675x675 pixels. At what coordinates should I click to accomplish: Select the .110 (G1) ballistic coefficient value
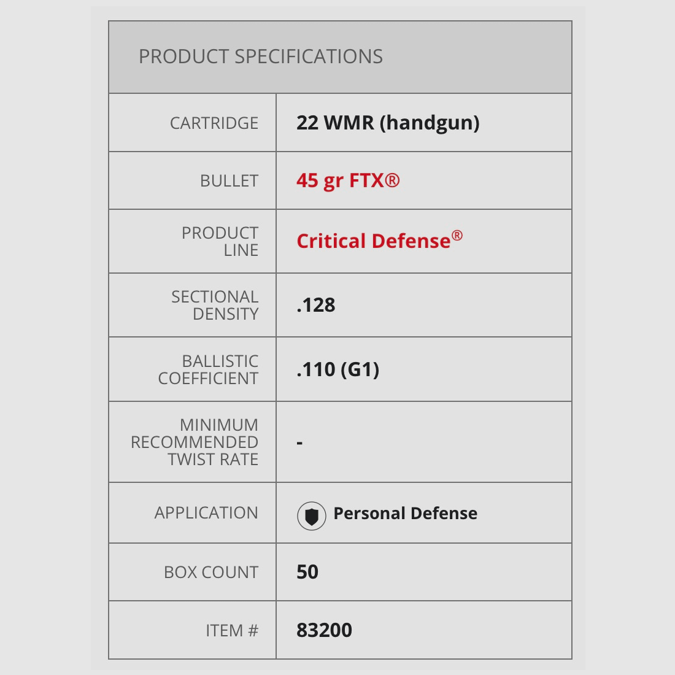coord(338,369)
